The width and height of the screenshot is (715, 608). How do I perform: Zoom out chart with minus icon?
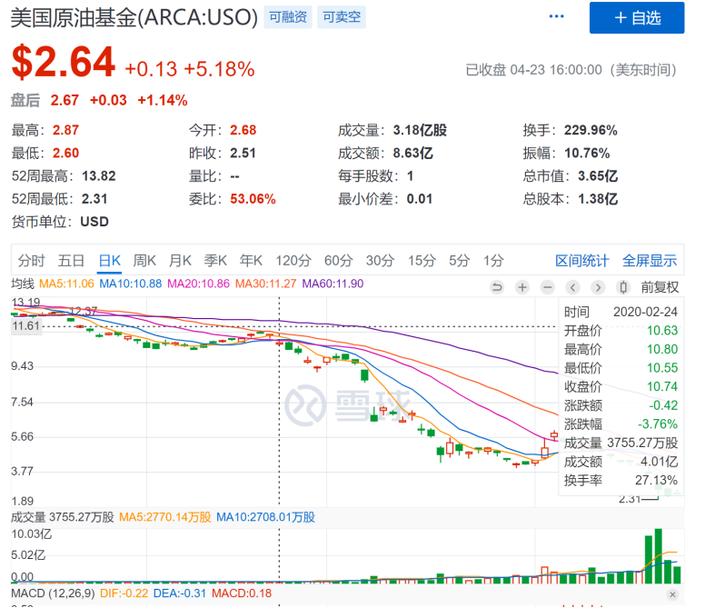pyautogui.click(x=548, y=287)
